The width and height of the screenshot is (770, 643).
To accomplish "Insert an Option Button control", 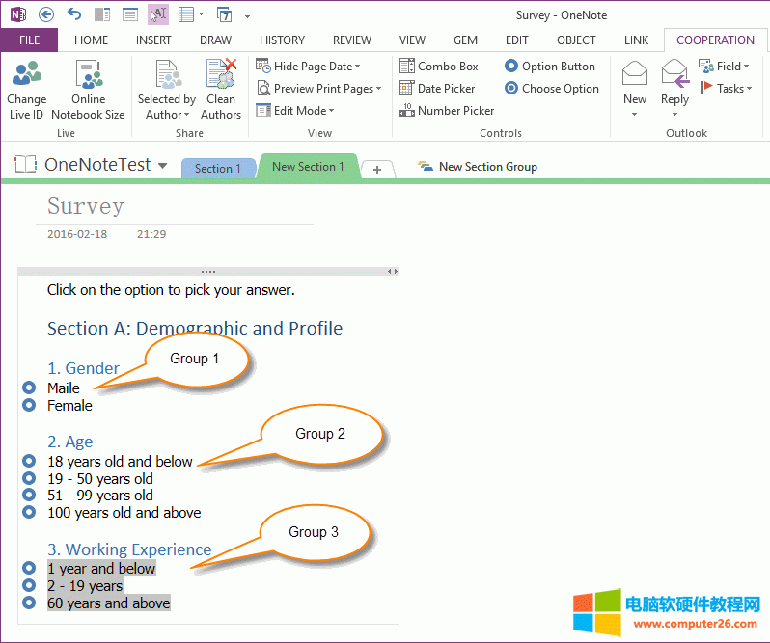I will coord(550,66).
